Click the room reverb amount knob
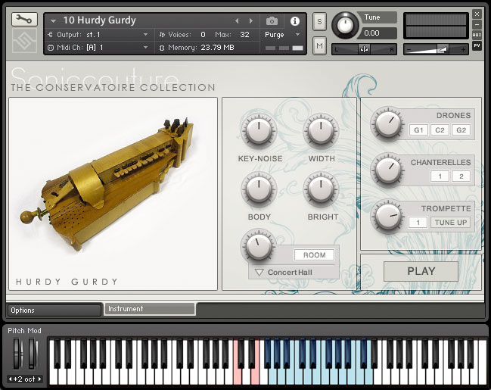Screen dimensions: 491x390 (x=259, y=247)
